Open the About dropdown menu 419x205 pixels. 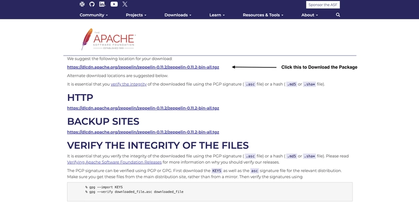click(x=310, y=15)
